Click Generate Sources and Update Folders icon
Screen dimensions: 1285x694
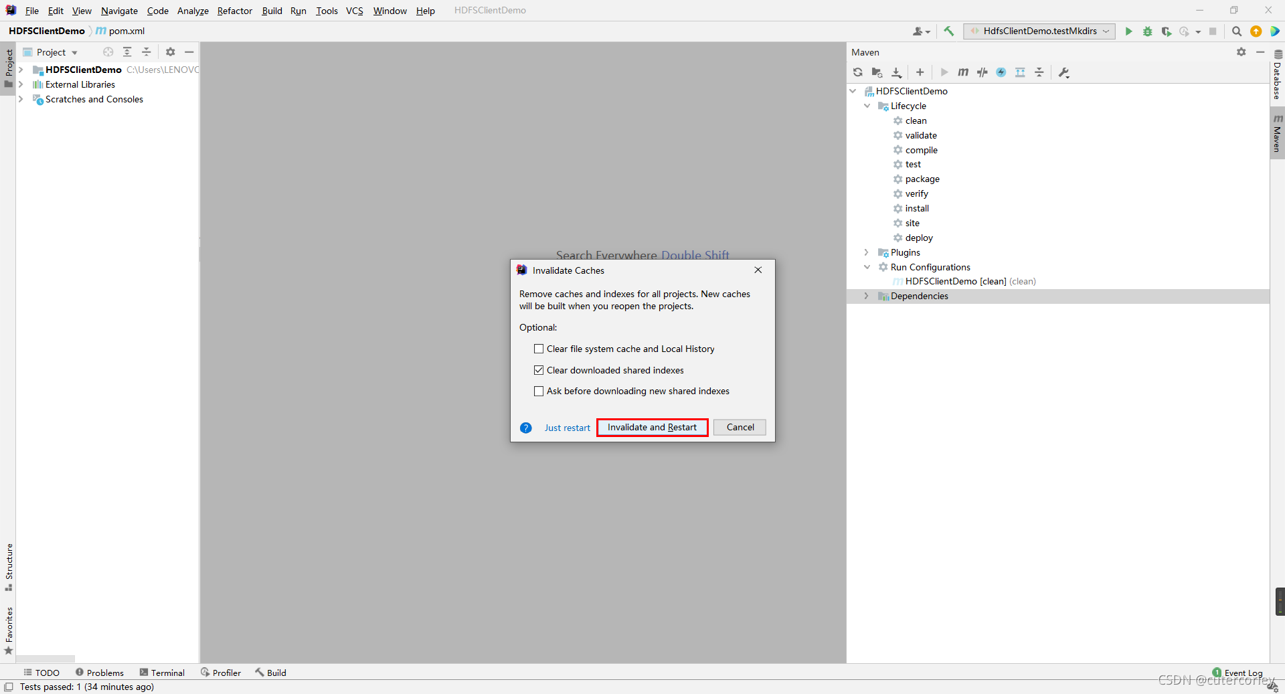tap(877, 72)
